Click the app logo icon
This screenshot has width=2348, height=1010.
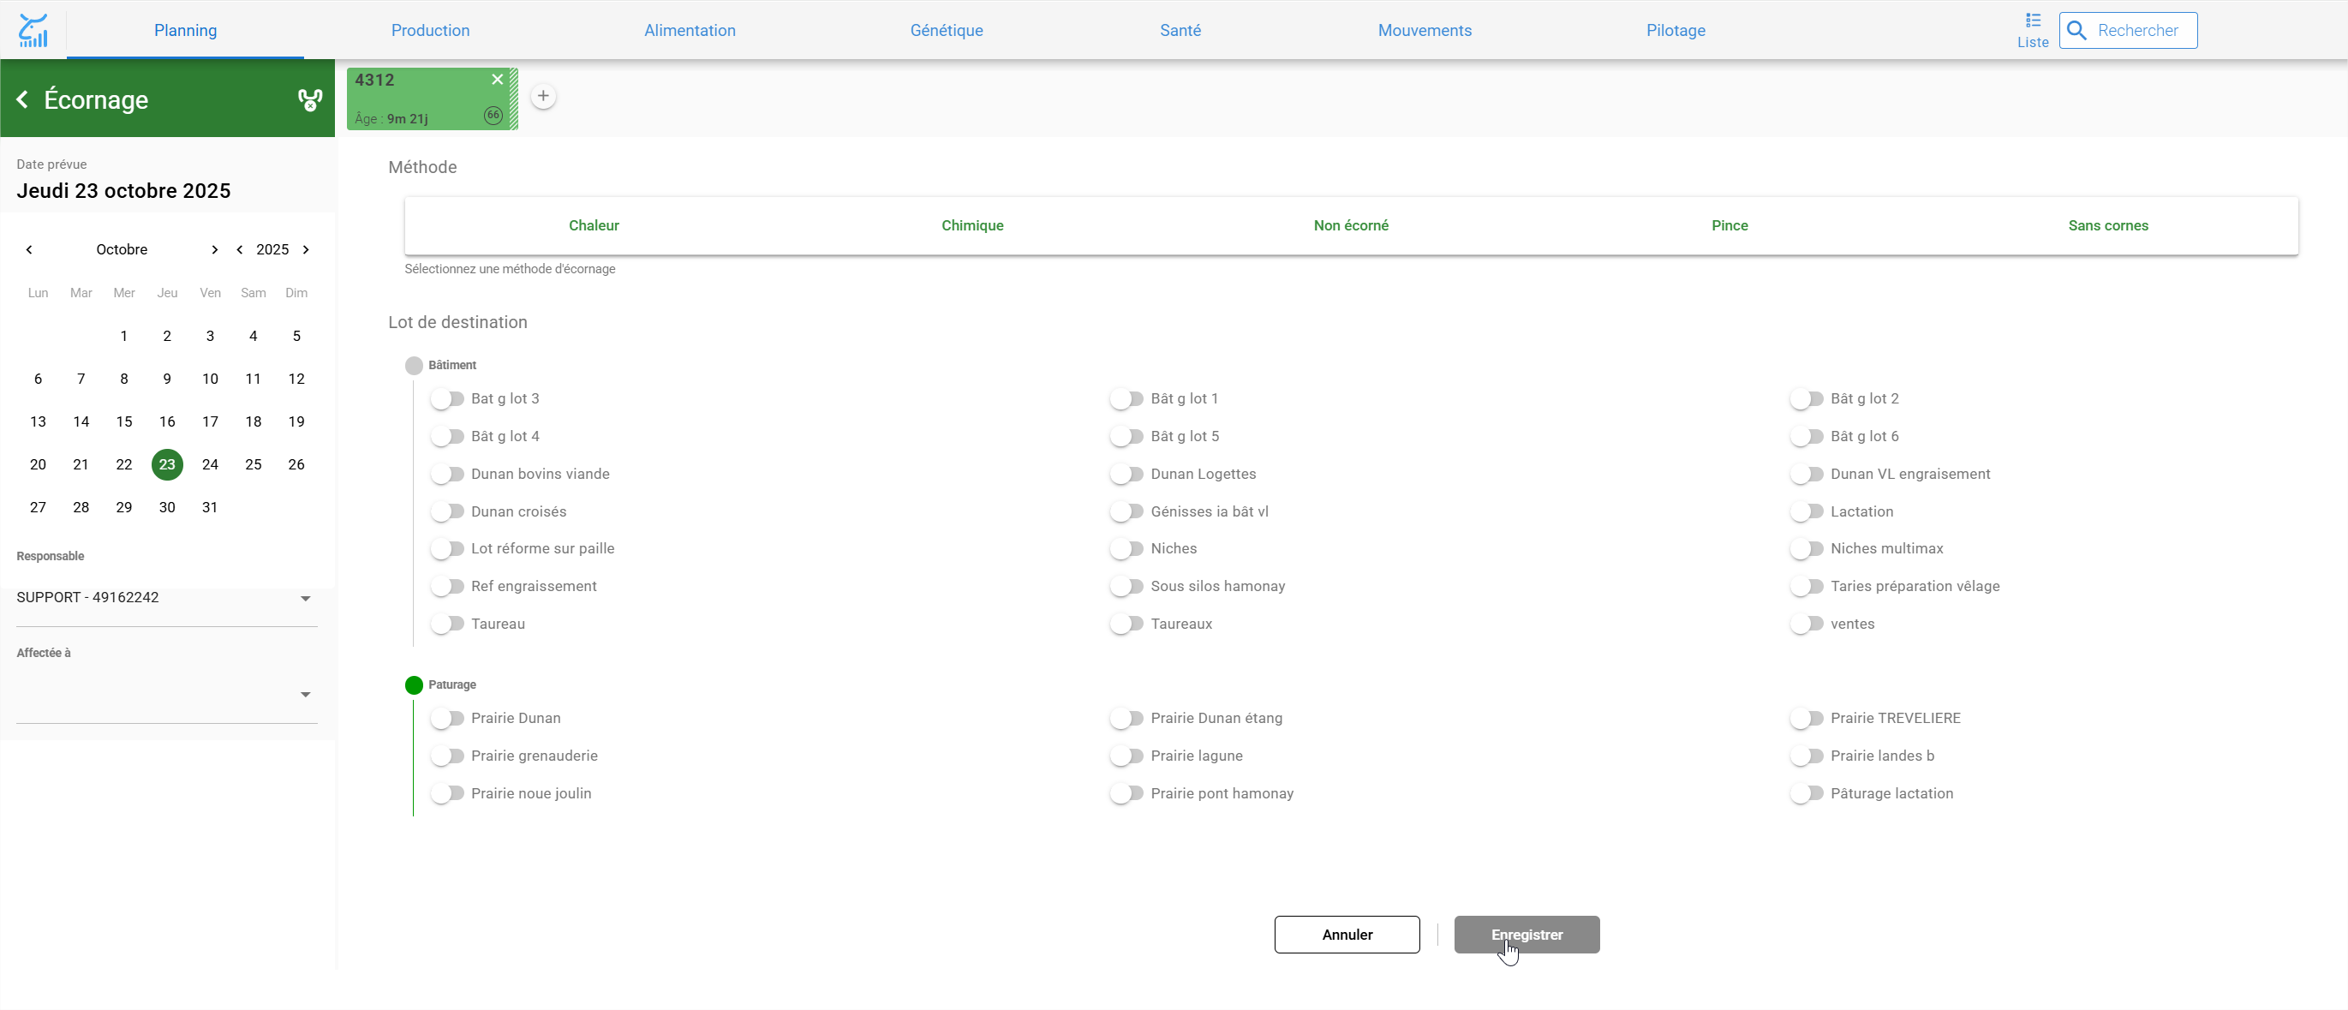tap(33, 30)
